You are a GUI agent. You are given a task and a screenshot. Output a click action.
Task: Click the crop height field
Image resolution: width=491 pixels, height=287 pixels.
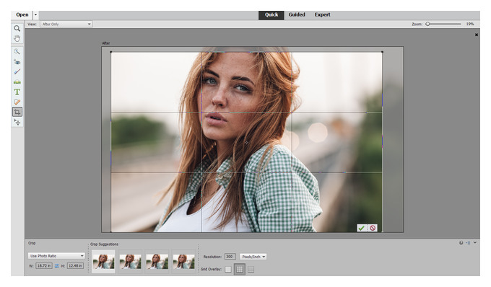coord(75,266)
